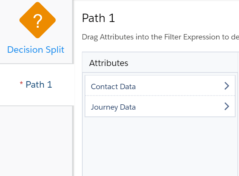
Task: Click the Journey Data text label
Action: [113, 107]
